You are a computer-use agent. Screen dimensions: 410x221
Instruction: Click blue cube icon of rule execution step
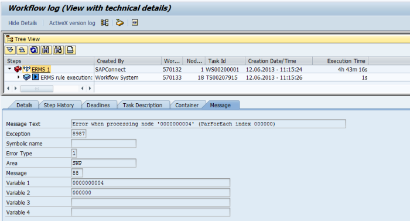pyautogui.click(x=27, y=77)
